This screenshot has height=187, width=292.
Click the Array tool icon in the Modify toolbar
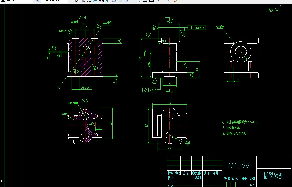pyautogui.click(x=101, y=1)
